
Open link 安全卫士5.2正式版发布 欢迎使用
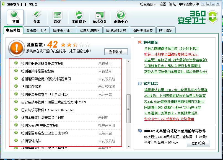tap(169, 119)
